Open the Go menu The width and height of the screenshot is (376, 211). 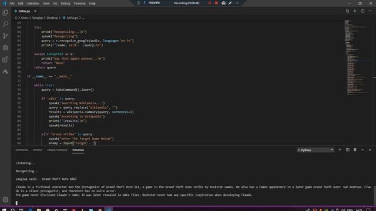coord(55,4)
